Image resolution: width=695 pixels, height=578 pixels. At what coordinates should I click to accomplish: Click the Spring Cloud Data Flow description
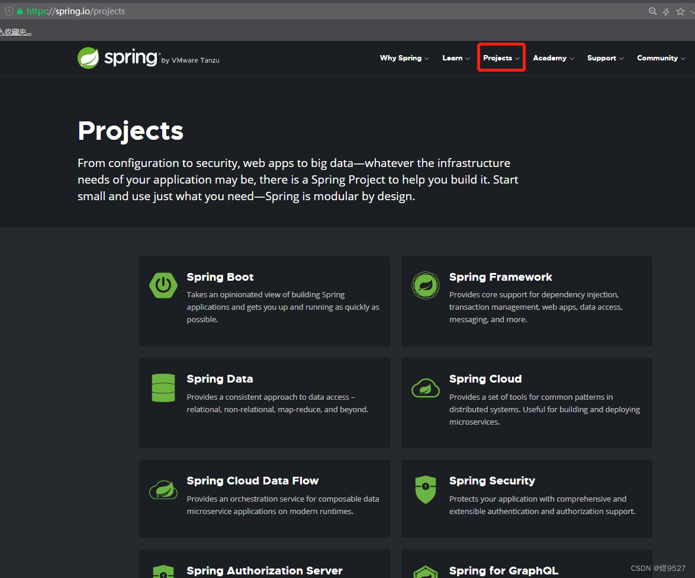click(283, 505)
